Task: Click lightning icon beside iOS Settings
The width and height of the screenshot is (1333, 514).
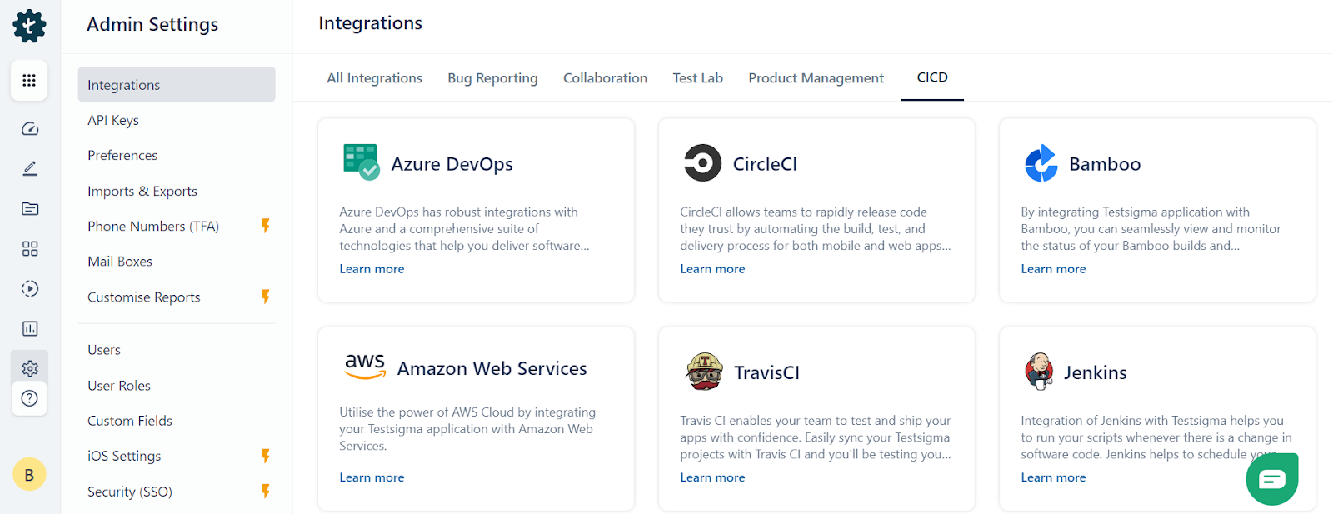Action: pos(266,456)
